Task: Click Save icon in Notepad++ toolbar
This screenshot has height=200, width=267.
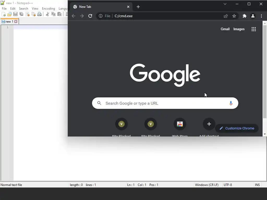Action: 15,14
